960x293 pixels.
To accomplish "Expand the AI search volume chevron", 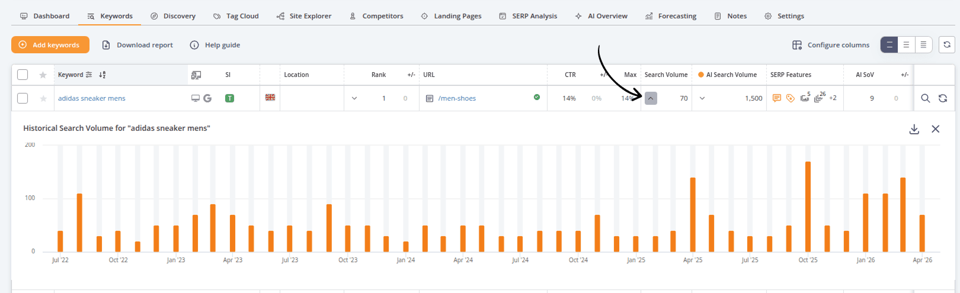I will [702, 98].
